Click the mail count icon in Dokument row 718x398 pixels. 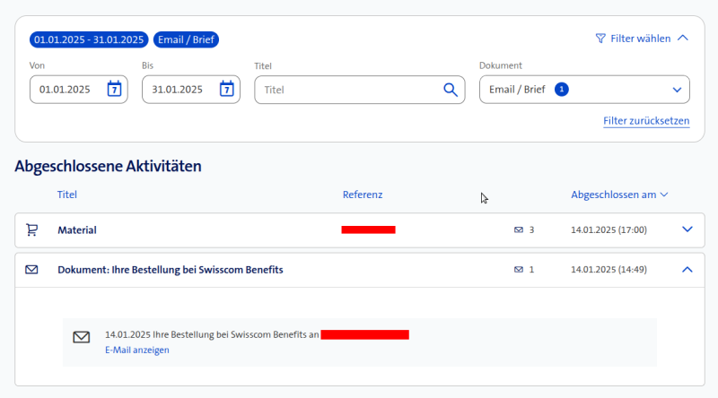tap(519, 270)
